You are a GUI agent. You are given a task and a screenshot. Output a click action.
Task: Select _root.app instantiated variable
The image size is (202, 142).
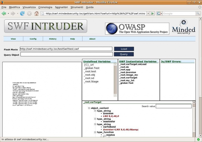click(x=125, y=69)
